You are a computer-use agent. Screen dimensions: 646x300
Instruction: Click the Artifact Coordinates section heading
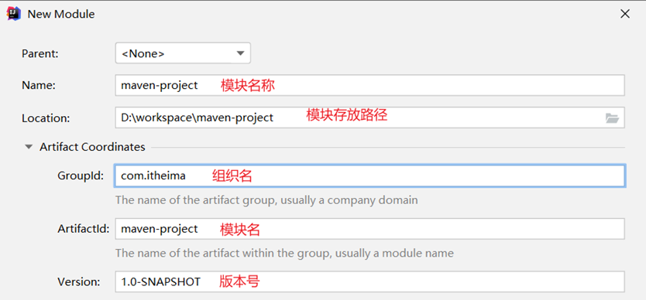92,147
